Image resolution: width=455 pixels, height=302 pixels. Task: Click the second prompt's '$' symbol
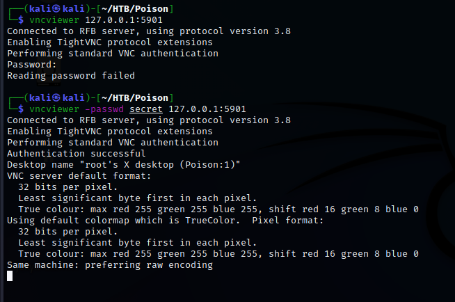(21, 109)
